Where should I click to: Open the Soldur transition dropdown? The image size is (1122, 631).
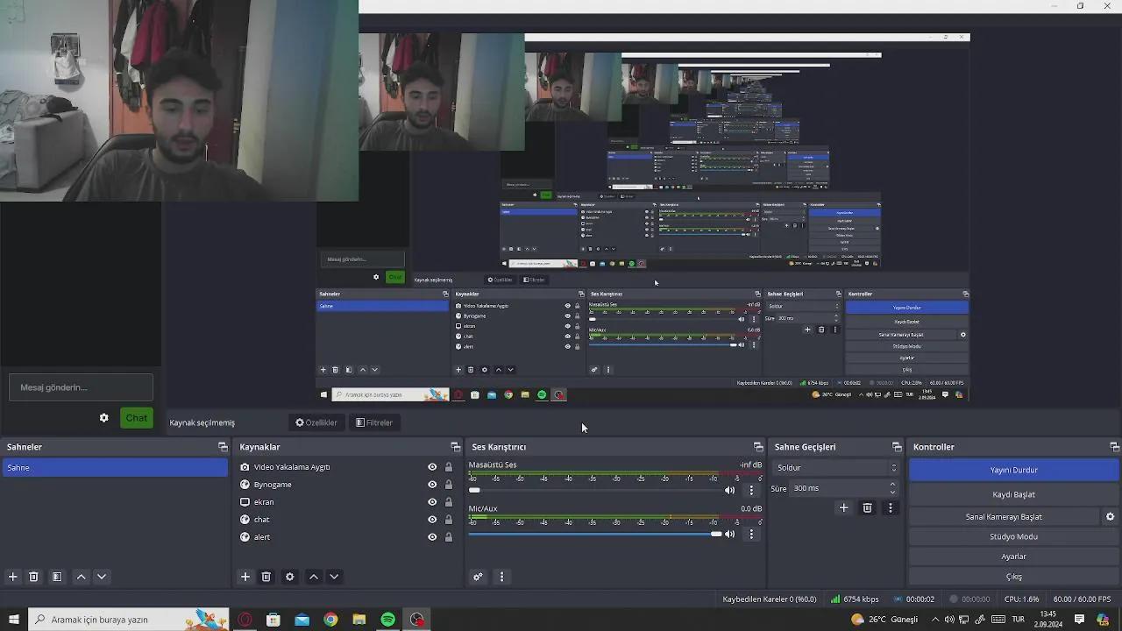[835, 468]
